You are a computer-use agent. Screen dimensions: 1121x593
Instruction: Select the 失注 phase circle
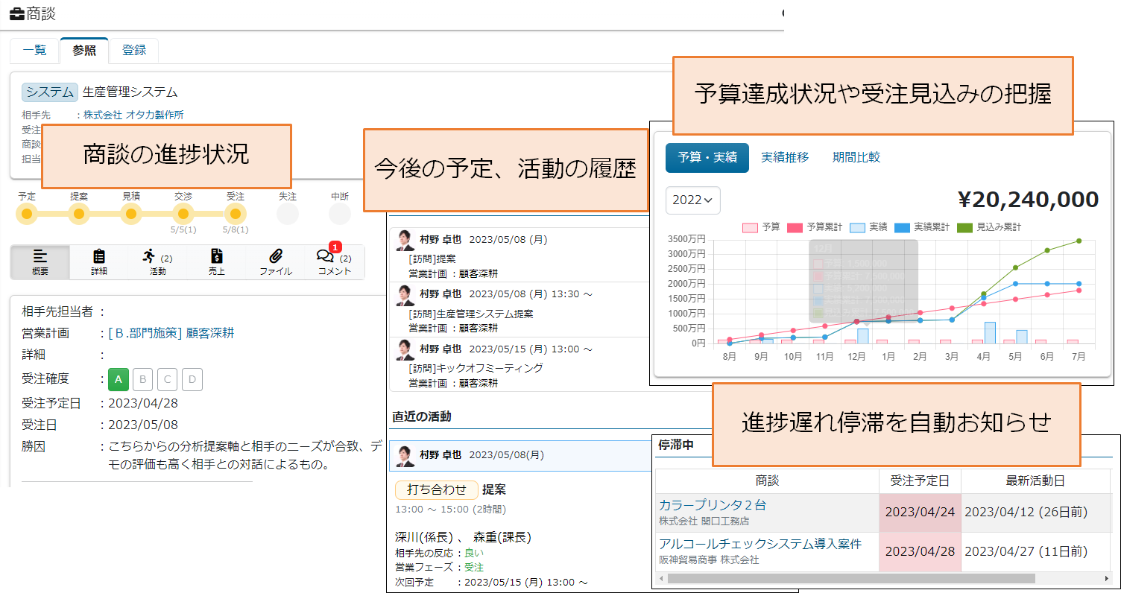[288, 215]
